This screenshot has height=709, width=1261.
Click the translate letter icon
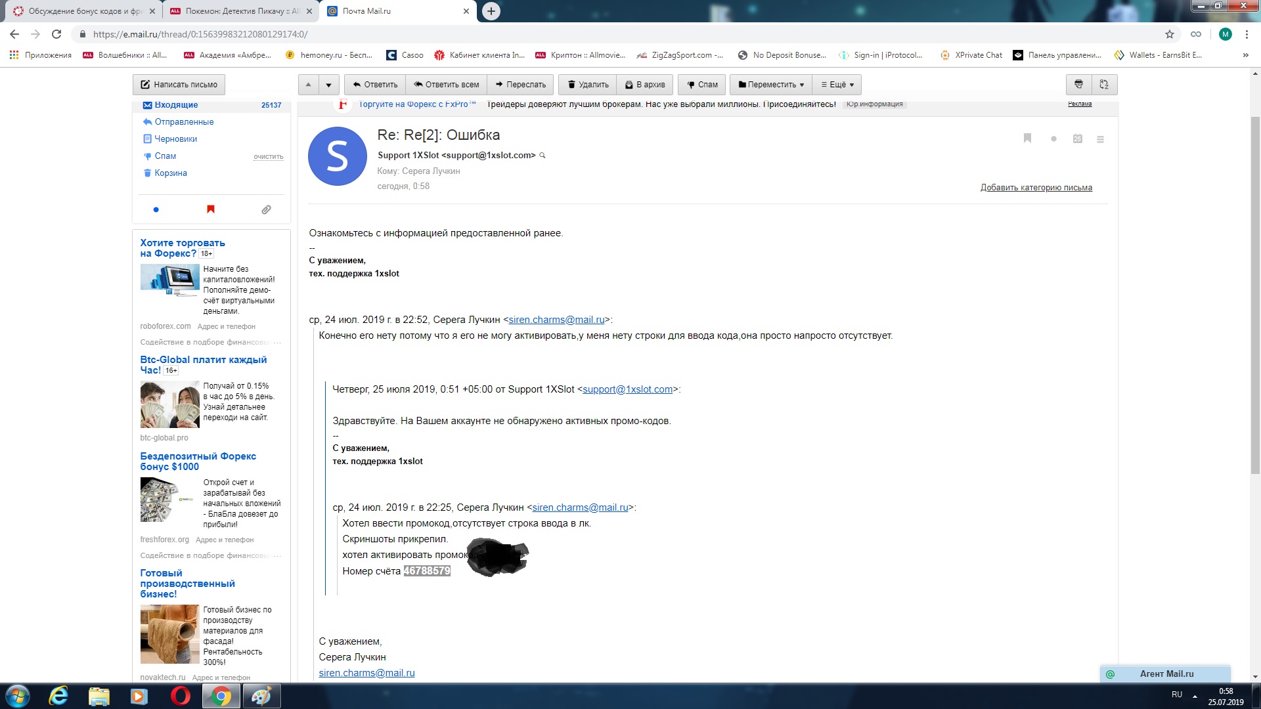(1104, 85)
